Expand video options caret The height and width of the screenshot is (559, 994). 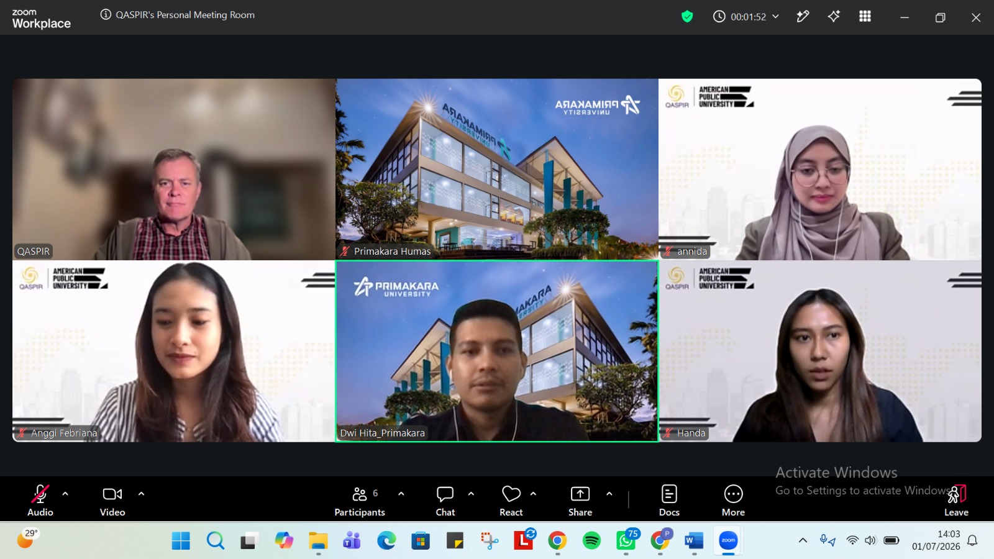click(141, 494)
